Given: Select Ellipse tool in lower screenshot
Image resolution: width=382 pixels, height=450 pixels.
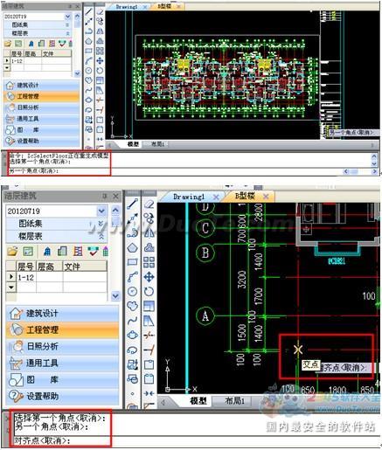Looking at the screenshot, I should coord(133,335).
